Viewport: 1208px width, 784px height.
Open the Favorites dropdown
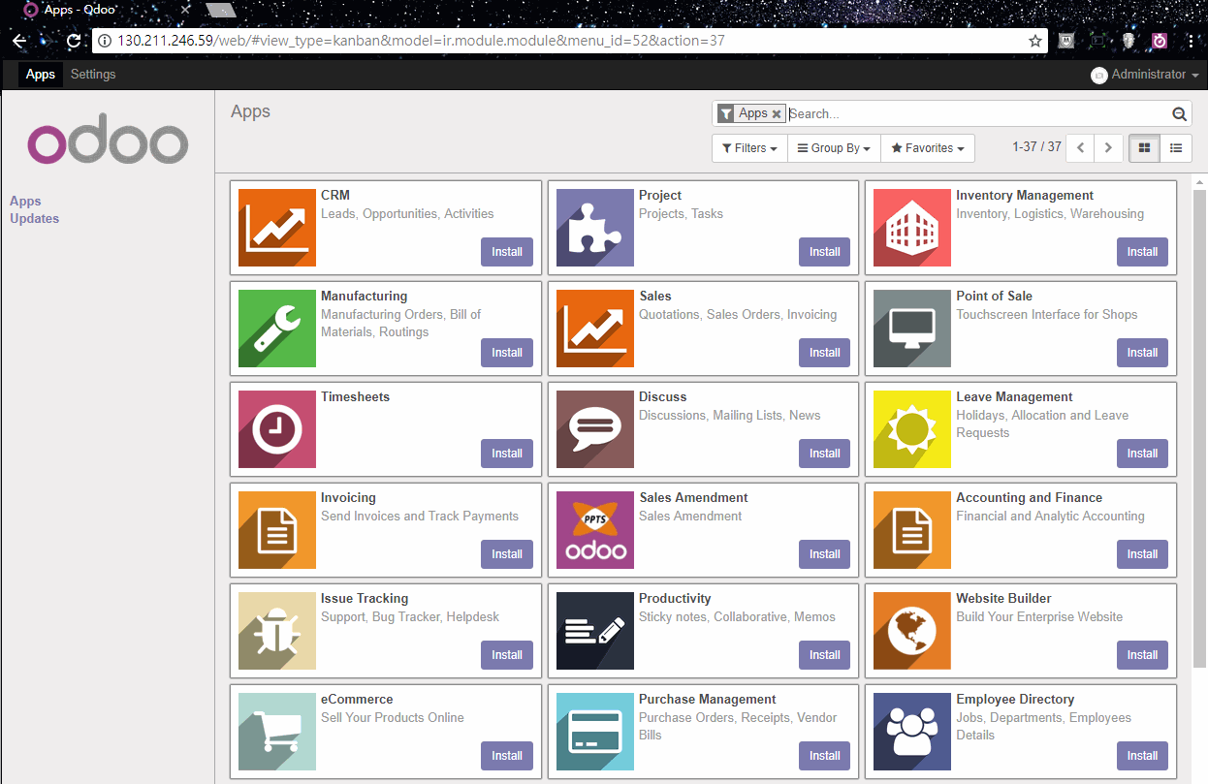coord(928,148)
